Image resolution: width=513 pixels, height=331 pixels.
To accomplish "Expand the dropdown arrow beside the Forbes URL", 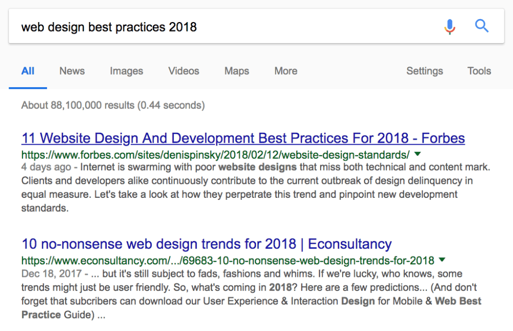I will [417, 154].
